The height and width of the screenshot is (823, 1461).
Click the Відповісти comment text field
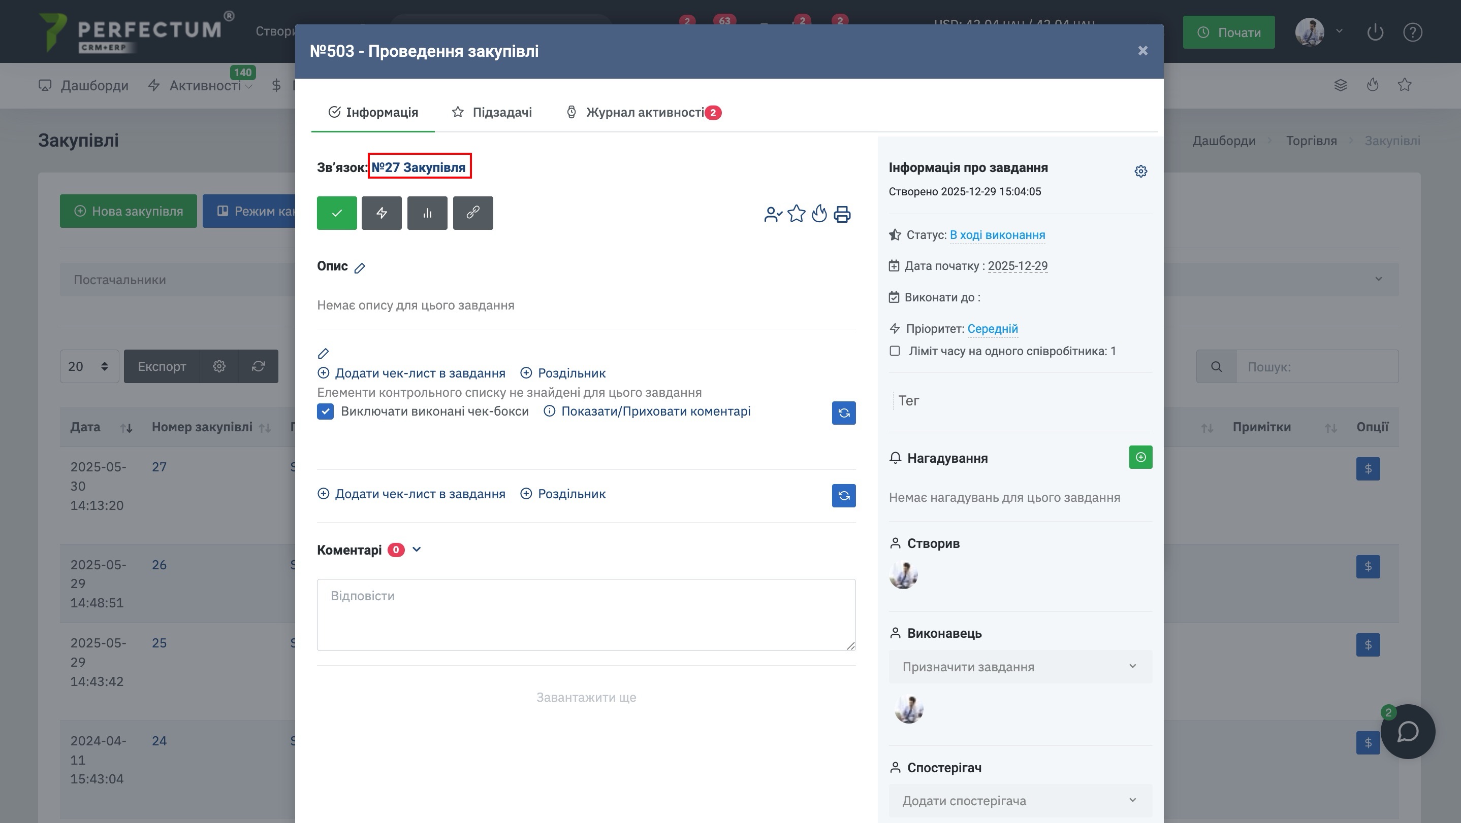tap(586, 614)
